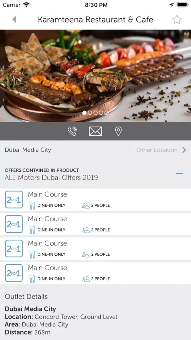The height and width of the screenshot is (340, 191).
Task: Tap the Distance: 268m line
Action: [28, 332]
